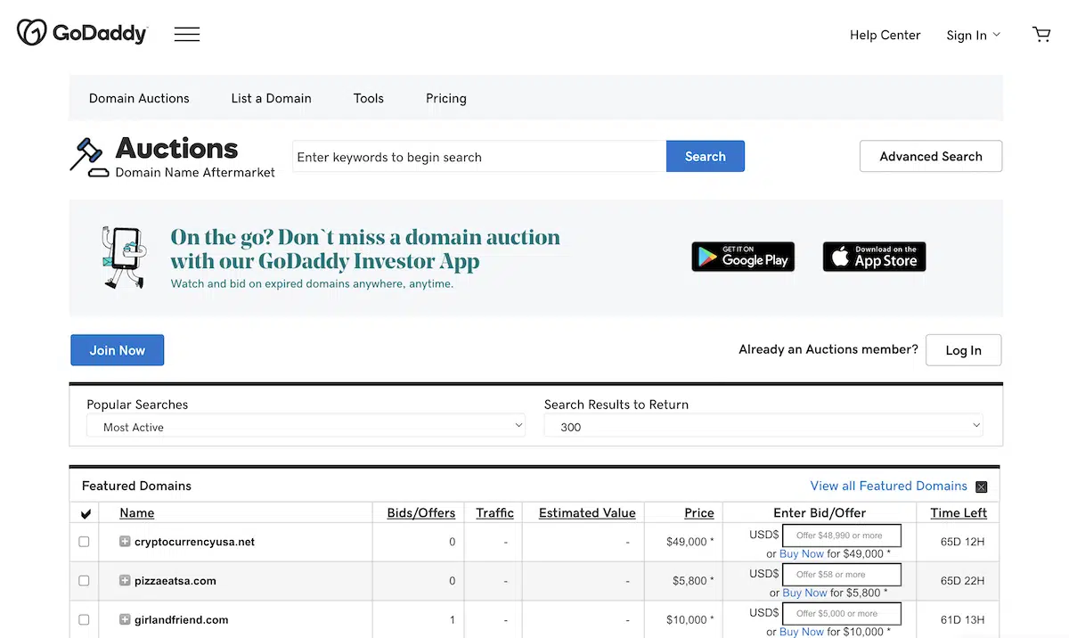1069x638 pixels.
Task: Check the box for cryptocurrencyusa.net
Action: click(x=84, y=541)
